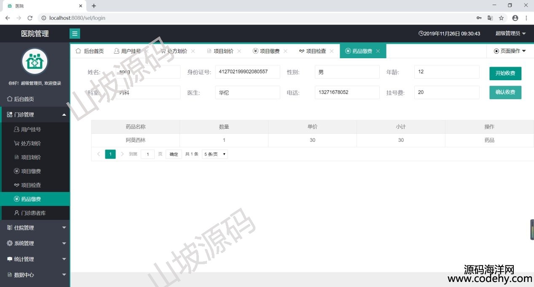Screen dimensions: 534x287
Task: Click the 阿莫西林 table cell
Action: point(136,140)
